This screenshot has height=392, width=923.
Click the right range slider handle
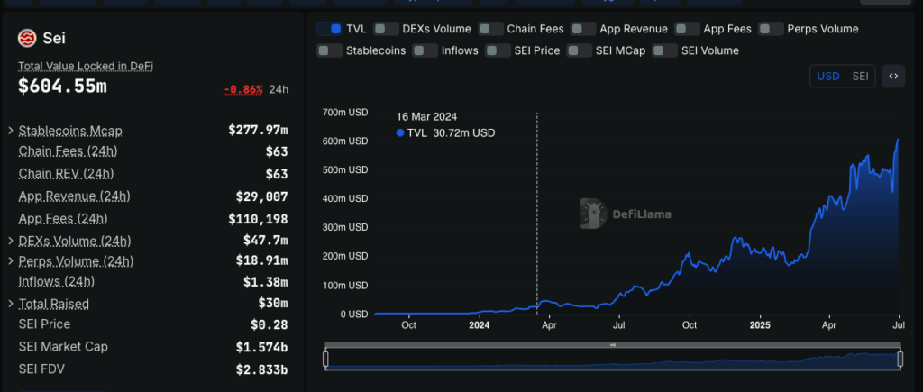click(x=900, y=359)
